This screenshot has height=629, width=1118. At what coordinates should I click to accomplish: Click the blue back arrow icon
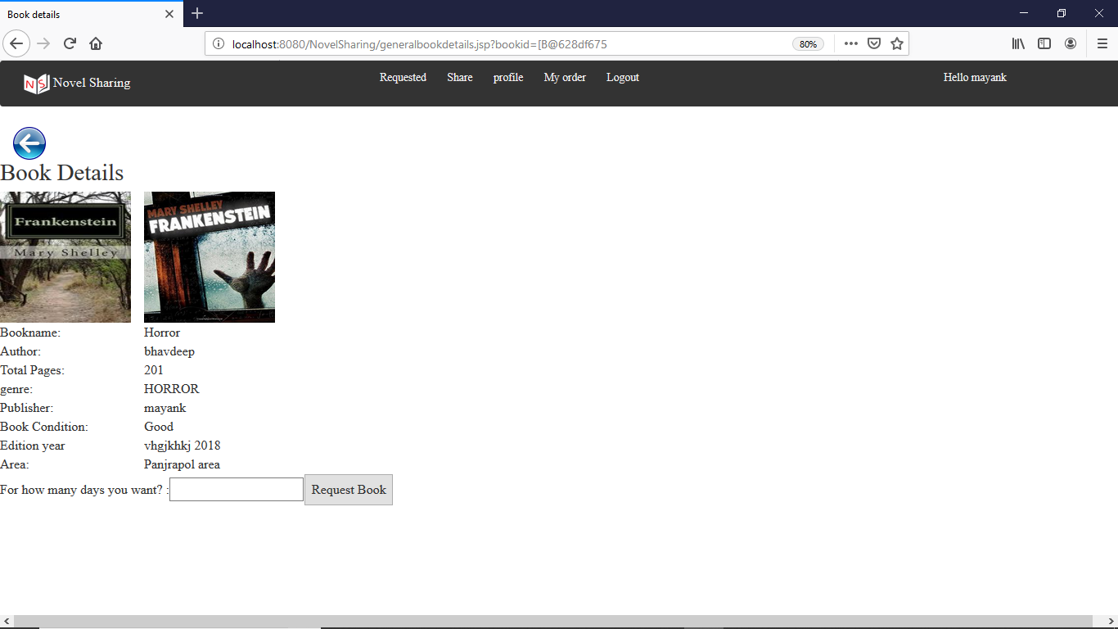(29, 143)
